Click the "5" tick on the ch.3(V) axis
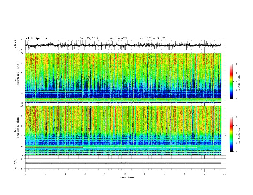Image resolution: width=253 pixels, height=195 pixels. click(22, 159)
